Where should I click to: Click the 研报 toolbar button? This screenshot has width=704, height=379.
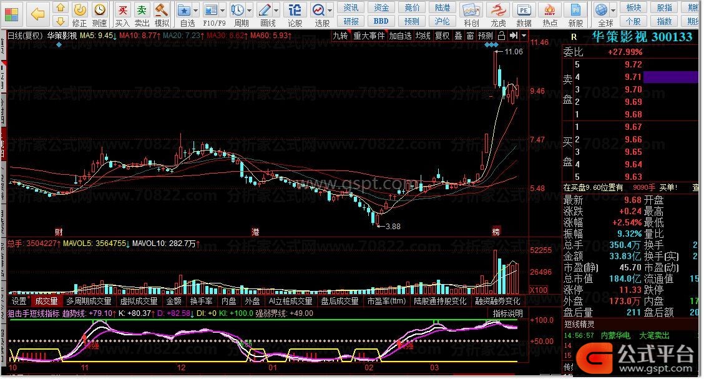(351, 21)
